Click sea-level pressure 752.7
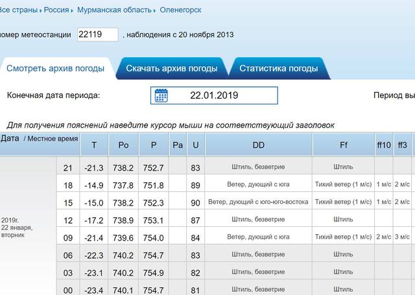This screenshot has height=295, width=415. [154, 168]
